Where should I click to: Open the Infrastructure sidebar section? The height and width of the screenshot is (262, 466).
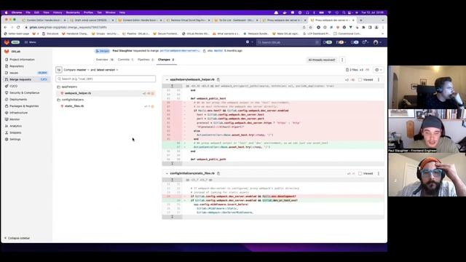18,113
